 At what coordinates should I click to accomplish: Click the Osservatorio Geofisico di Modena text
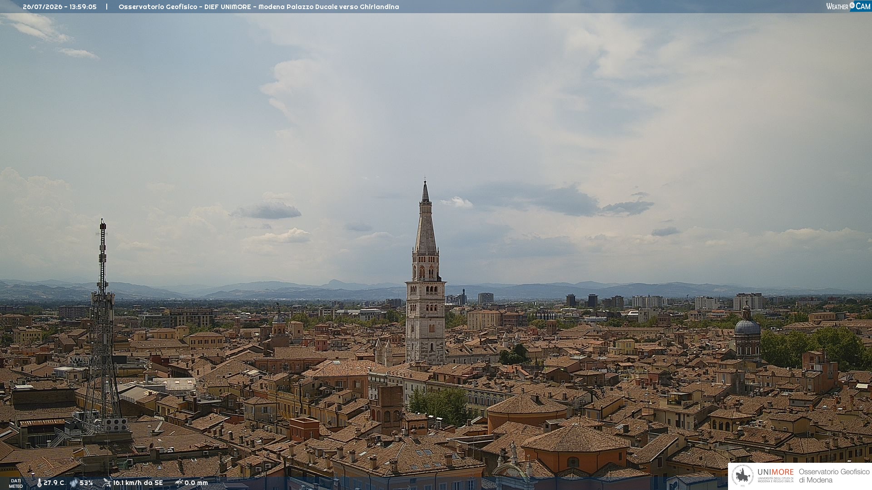click(834, 475)
